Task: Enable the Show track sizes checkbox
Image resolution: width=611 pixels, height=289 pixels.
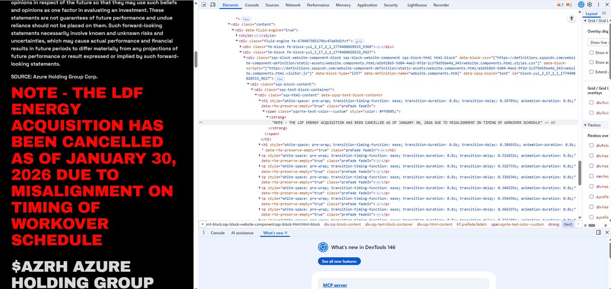Action: point(592,52)
